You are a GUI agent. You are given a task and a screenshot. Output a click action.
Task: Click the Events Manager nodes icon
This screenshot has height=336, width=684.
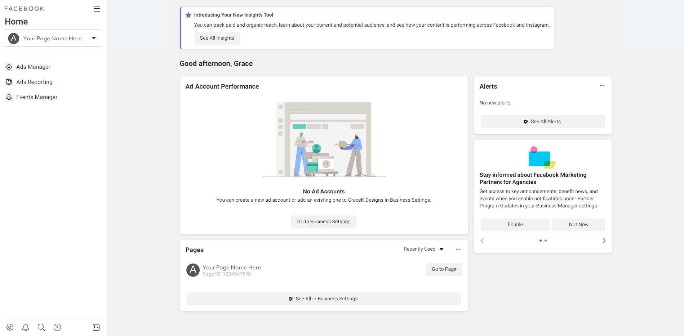coord(9,97)
